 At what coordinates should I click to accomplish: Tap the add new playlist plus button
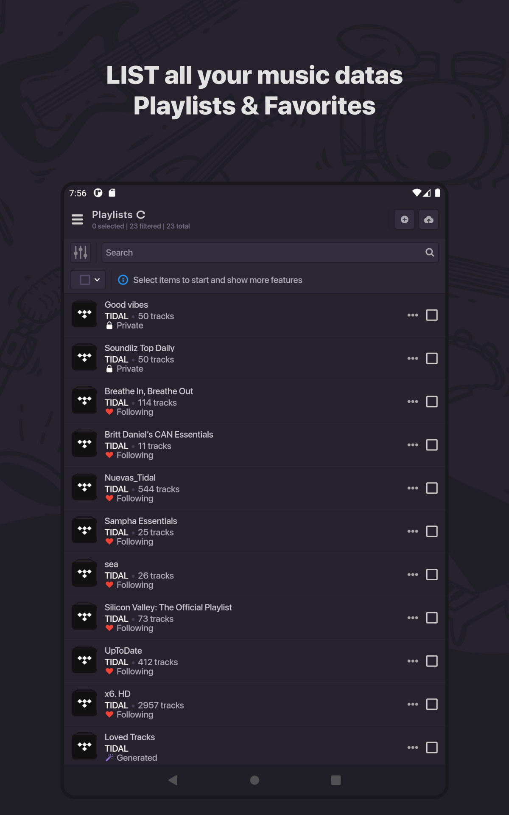pos(404,219)
